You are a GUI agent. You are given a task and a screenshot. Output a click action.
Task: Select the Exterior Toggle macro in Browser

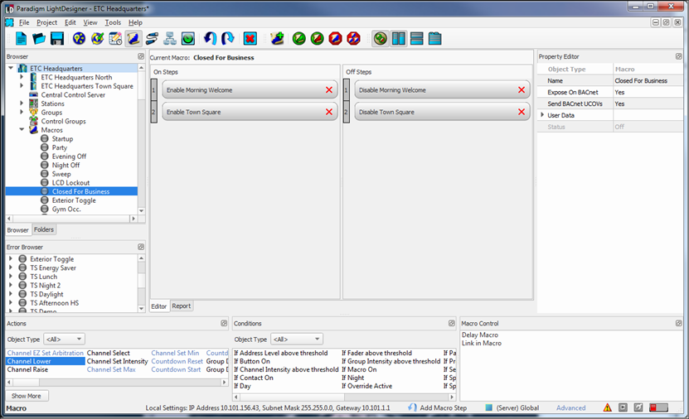pyautogui.click(x=74, y=200)
